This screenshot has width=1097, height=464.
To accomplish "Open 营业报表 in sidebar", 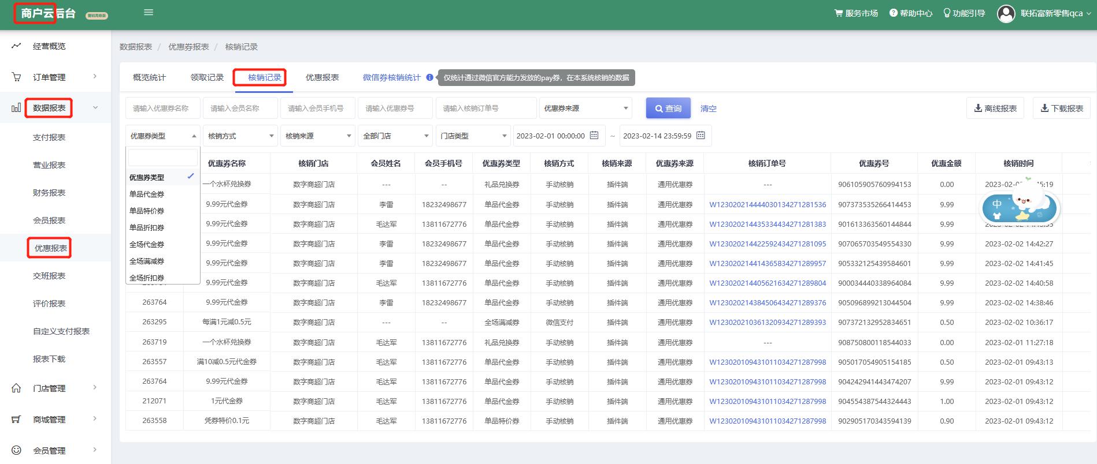I will (49, 165).
